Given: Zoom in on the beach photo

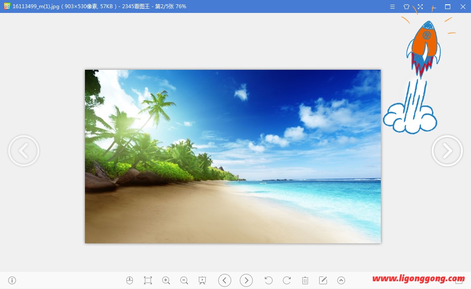Looking at the screenshot, I should tap(166, 280).
